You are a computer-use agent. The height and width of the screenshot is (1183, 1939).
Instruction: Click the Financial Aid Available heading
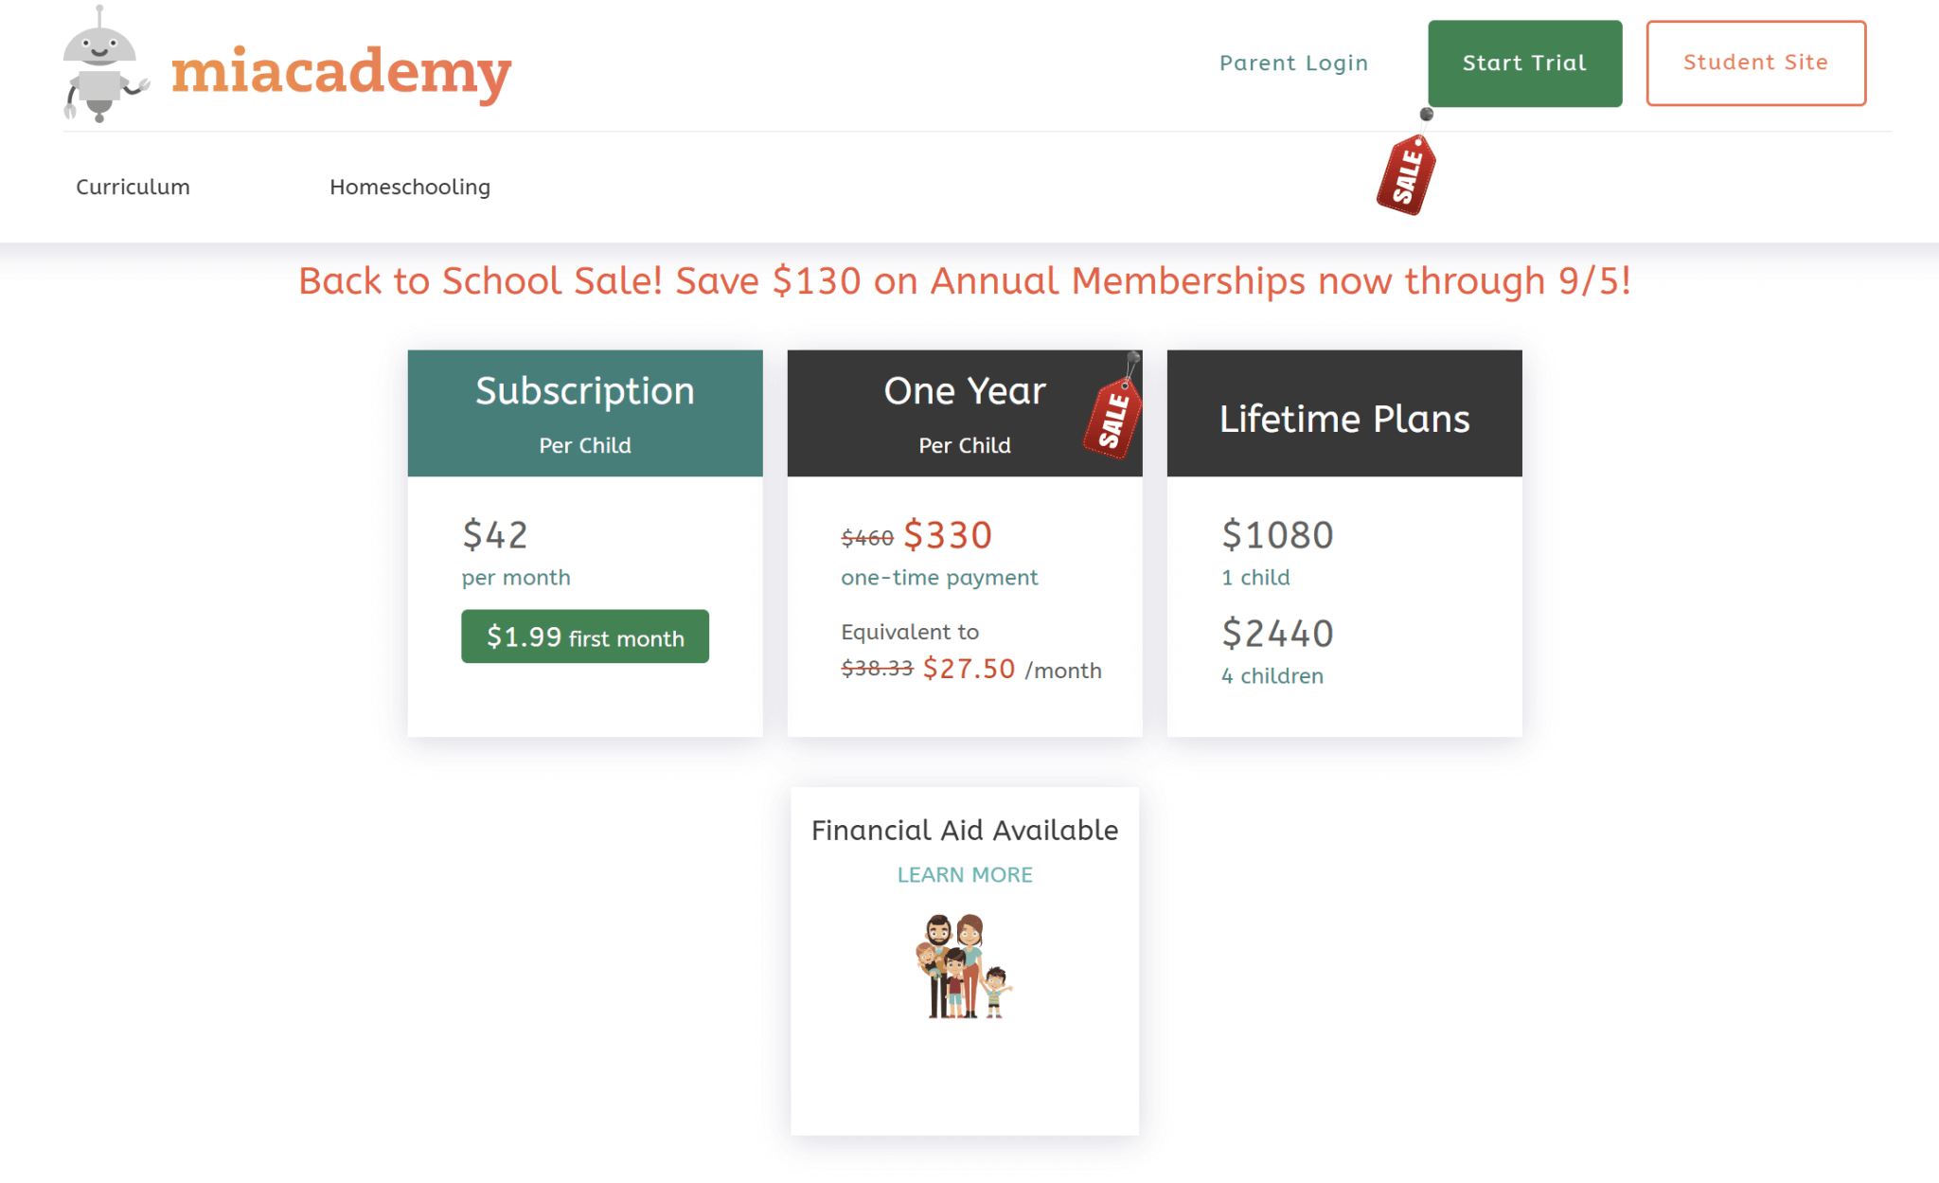click(964, 830)
